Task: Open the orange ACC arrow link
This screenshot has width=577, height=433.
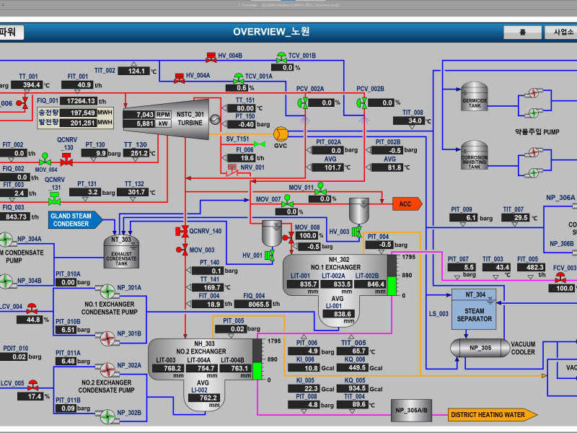Action: point(408,204)
